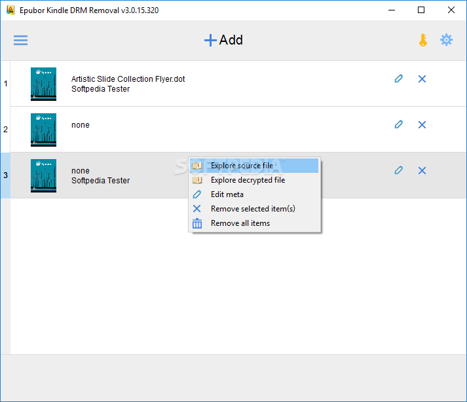Screen dimensions: 467x402
Task: Choose Explore source file from context menu
Action: coord(254,166)
